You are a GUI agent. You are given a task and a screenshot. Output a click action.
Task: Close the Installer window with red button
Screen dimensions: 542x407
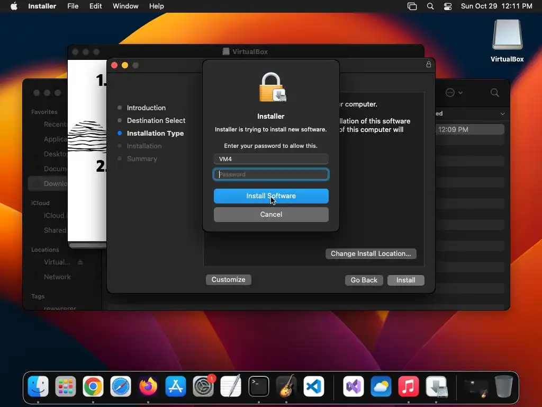click(114, 65)
